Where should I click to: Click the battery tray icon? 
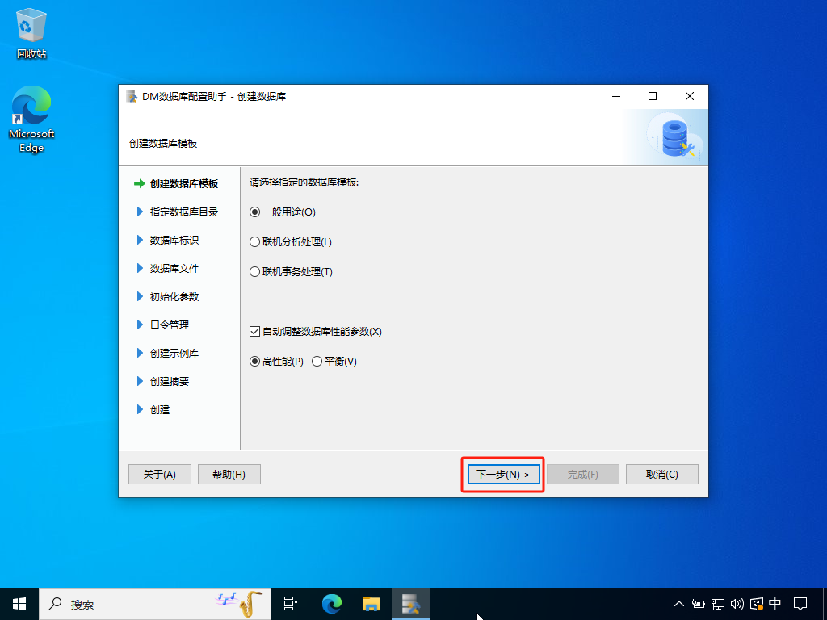[x=699, y=604]
